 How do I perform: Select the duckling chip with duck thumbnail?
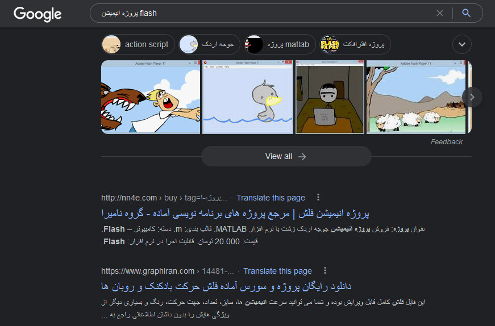pyautogui.click(x=209, y=44)
